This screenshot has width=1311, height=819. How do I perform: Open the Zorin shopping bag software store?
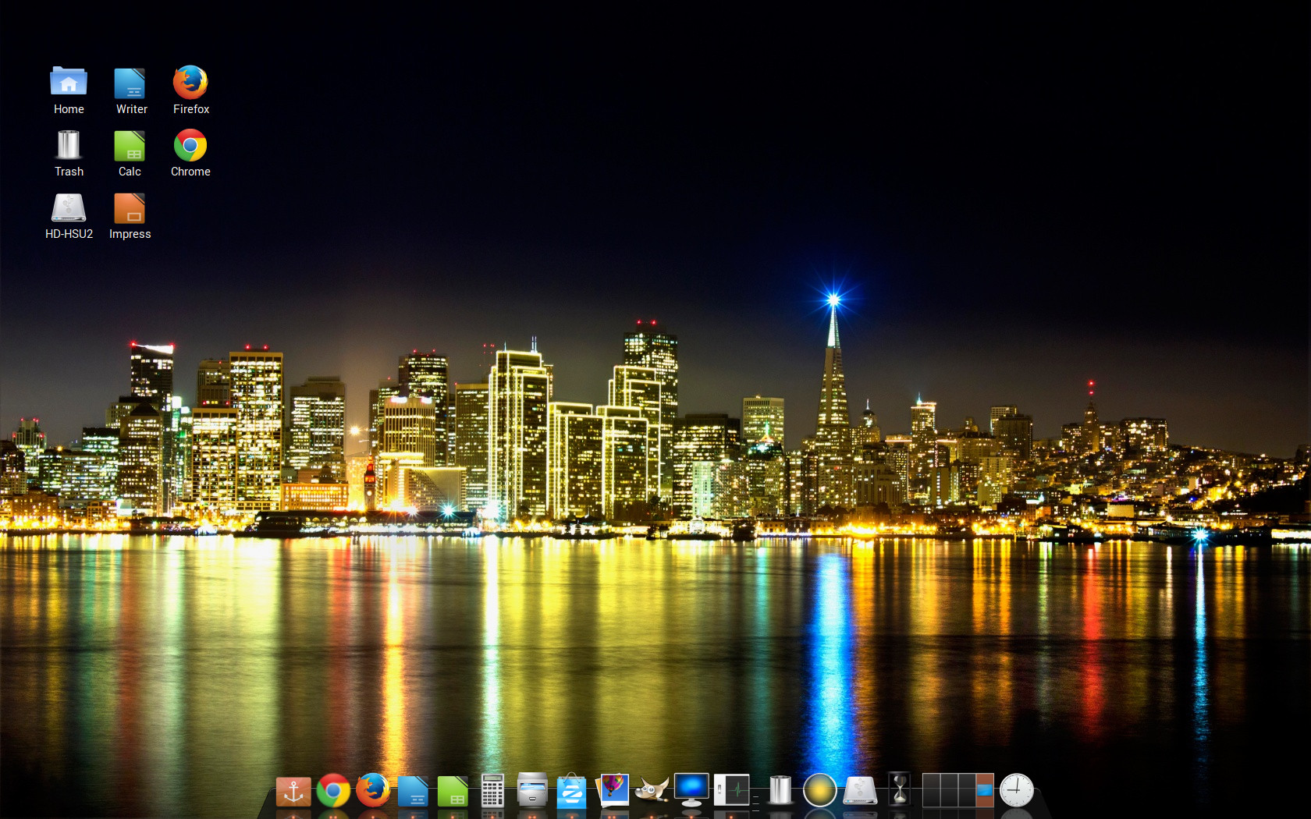pos(572,791)
